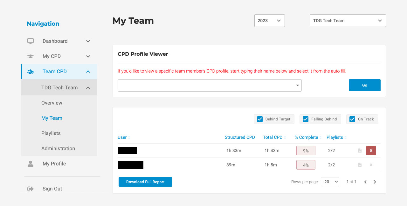This screenshot has height=206, width=407.
Task: Click the blue Go button
Action: pos(365,85)
